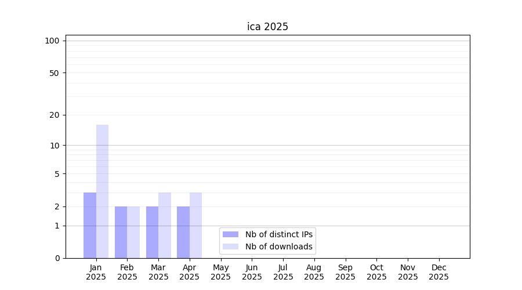Click the 100 y-axis tick label

tap(52, 41)
